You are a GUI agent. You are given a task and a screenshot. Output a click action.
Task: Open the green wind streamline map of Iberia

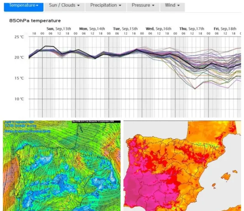(62, 166)
